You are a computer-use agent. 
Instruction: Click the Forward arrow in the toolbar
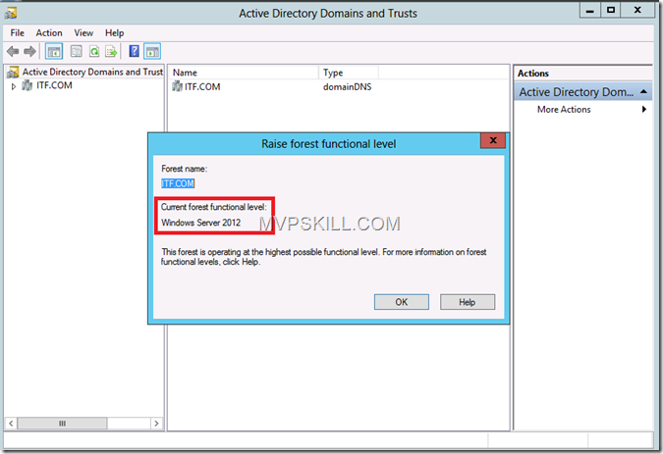click(x=28, y=51)
